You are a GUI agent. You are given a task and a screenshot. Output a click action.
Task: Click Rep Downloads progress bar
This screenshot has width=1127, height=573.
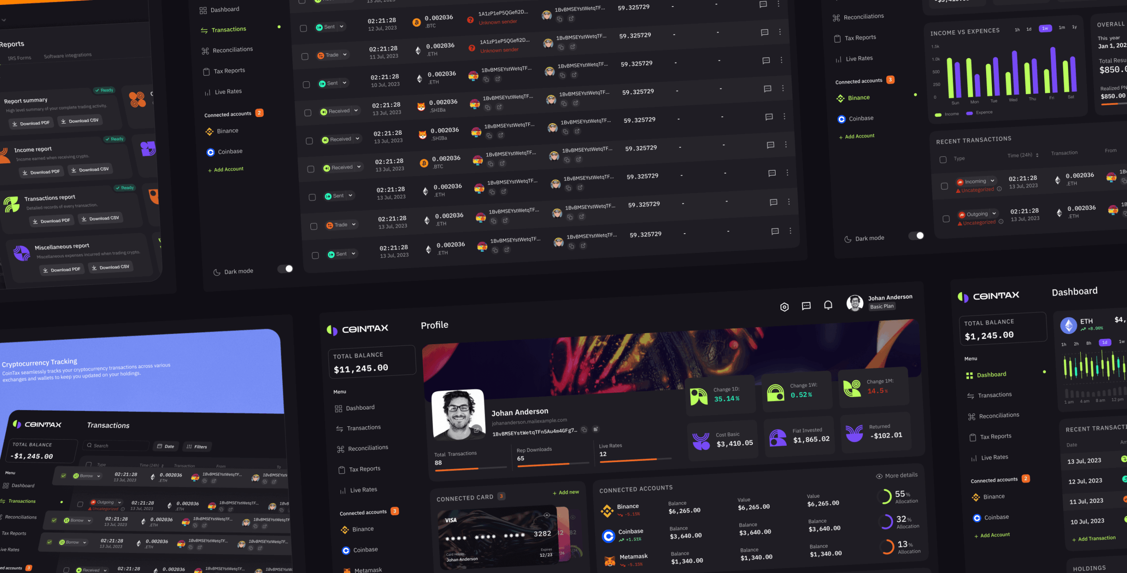(553, 464)
